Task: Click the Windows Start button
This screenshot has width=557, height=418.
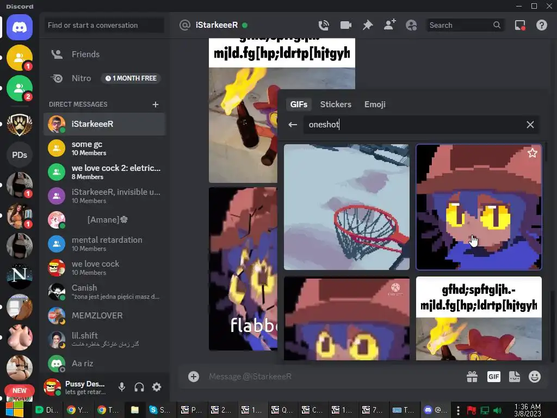Action: (x=14, y=410)
